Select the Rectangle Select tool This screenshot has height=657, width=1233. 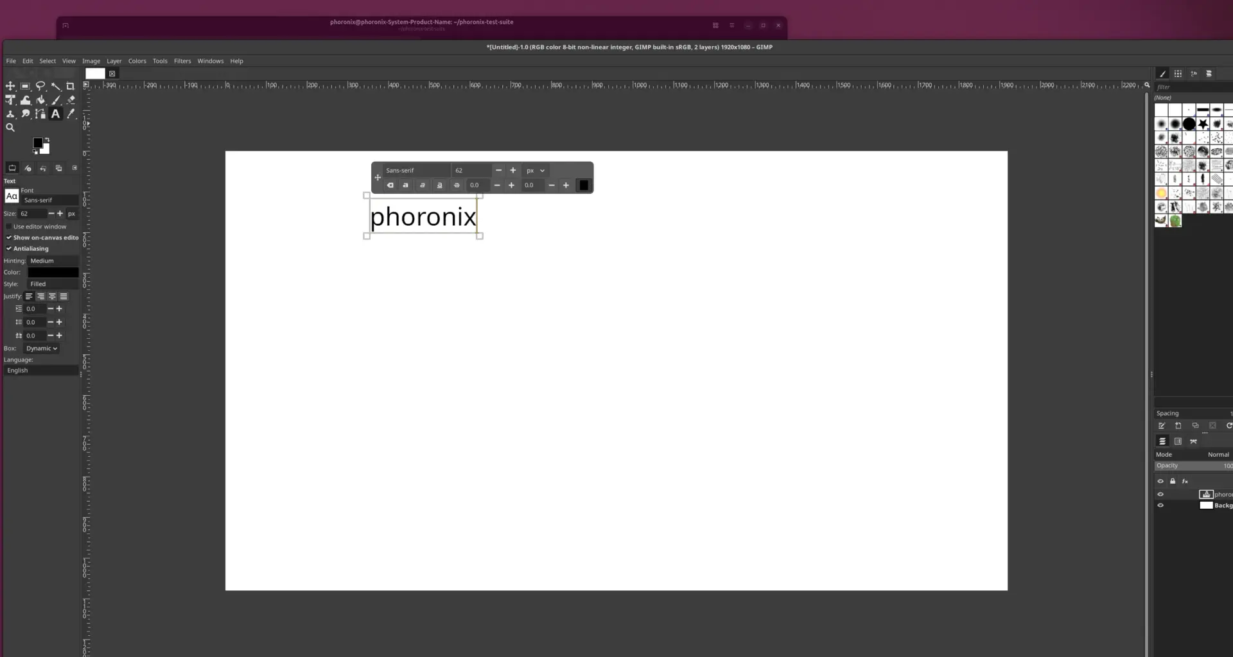tap(25, 86)
